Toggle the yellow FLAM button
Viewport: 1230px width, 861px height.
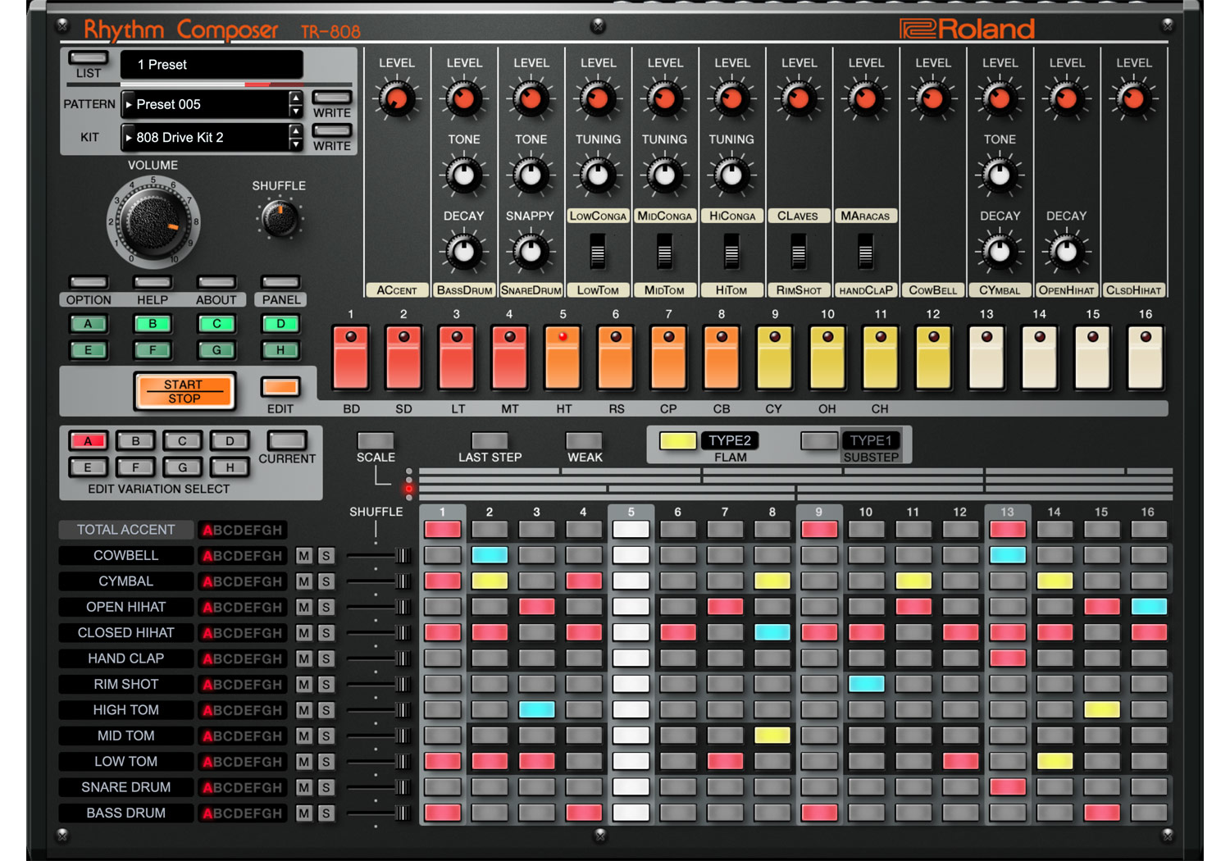(678, 440)
